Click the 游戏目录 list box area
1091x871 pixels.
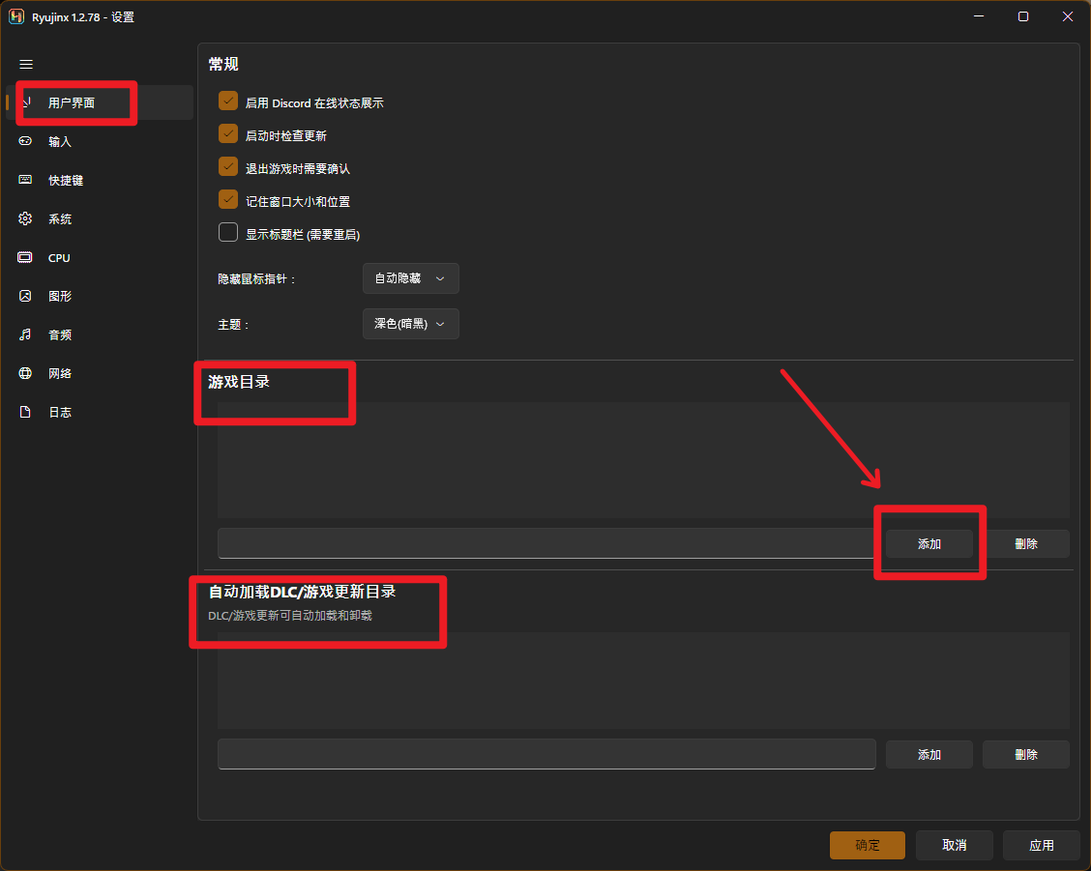click(x=643, y=460)
